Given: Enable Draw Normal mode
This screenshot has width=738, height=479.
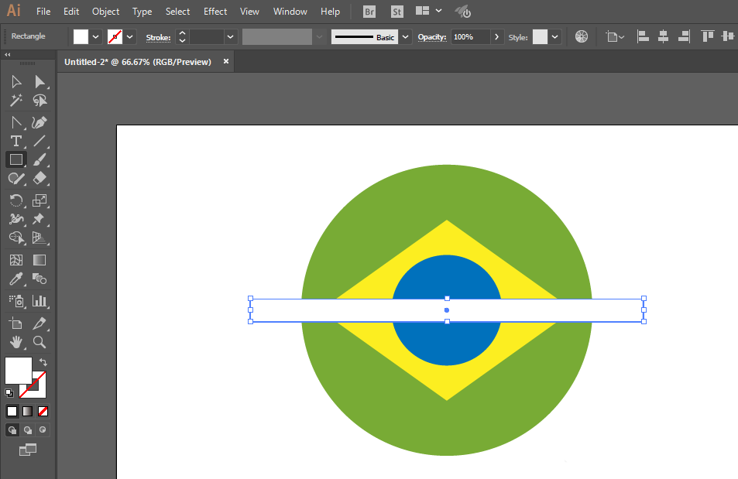Looking at the screenshot, I should point(12,430).
